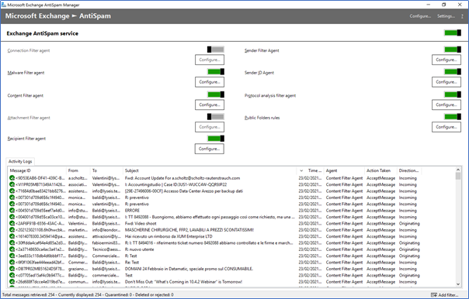Screen dimensions: 469x299
Task: Open Configure for the Malware Filter agent
Action: (210, 82)
